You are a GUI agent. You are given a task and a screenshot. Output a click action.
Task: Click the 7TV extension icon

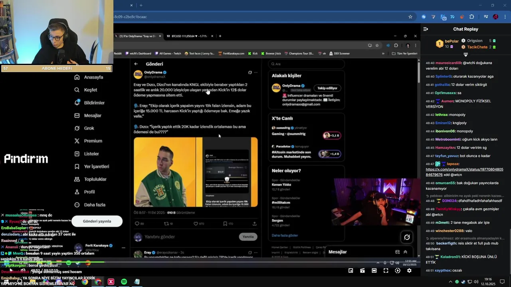point(452,17)
